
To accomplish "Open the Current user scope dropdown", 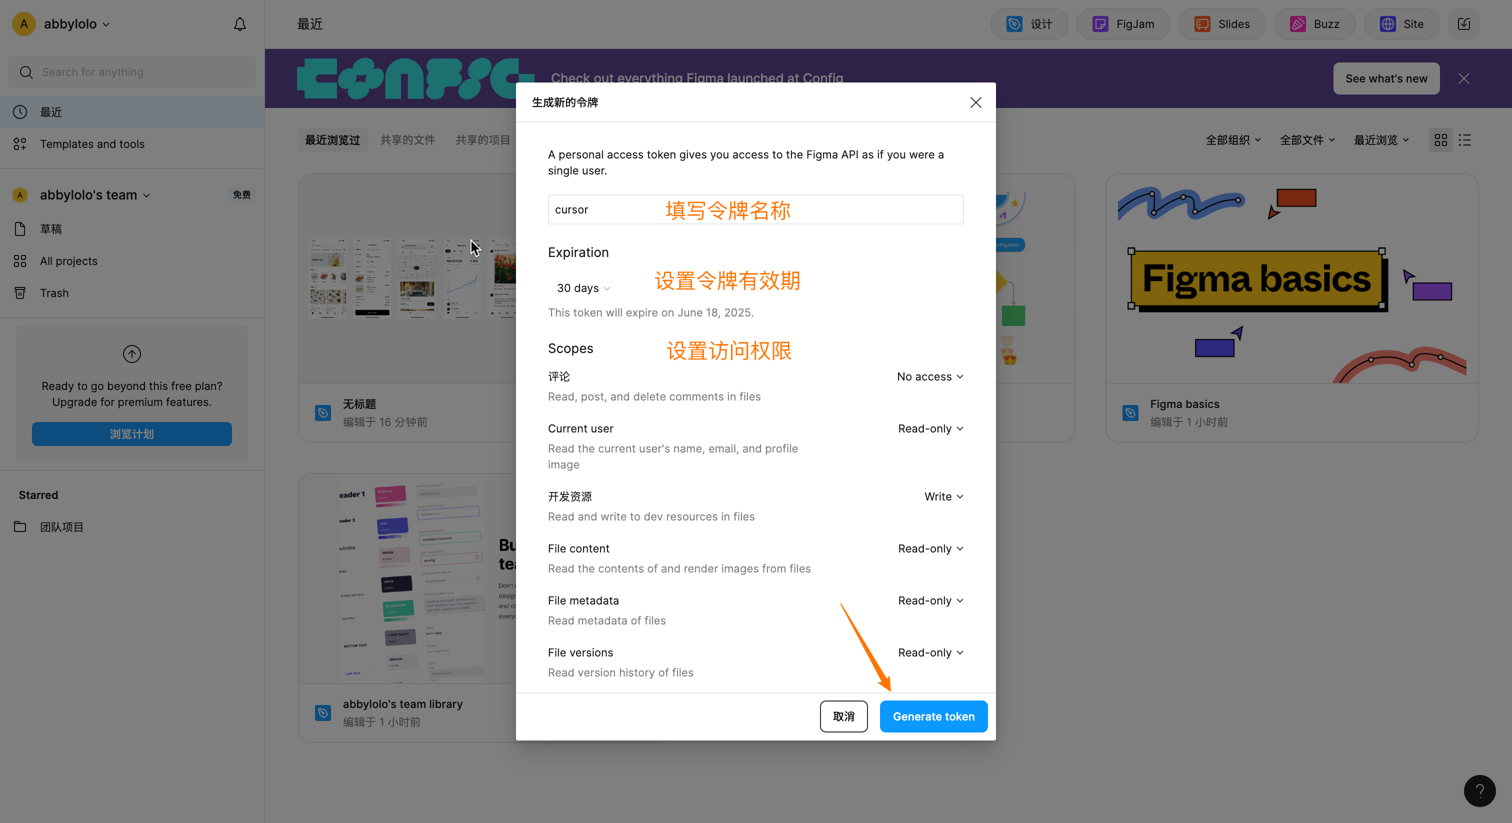I will coord(931,428).
